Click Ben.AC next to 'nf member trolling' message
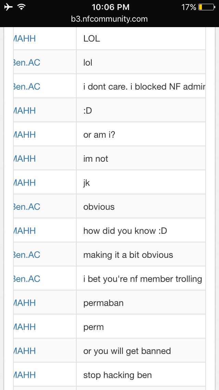The height and width of the screenshot is (390, 219). pyautogui.click(x=27, y=279)
